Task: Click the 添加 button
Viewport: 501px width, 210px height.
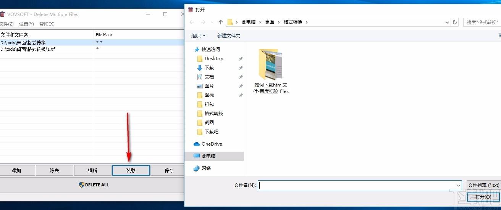Action: pyautogui.click(x=16, y=170)
